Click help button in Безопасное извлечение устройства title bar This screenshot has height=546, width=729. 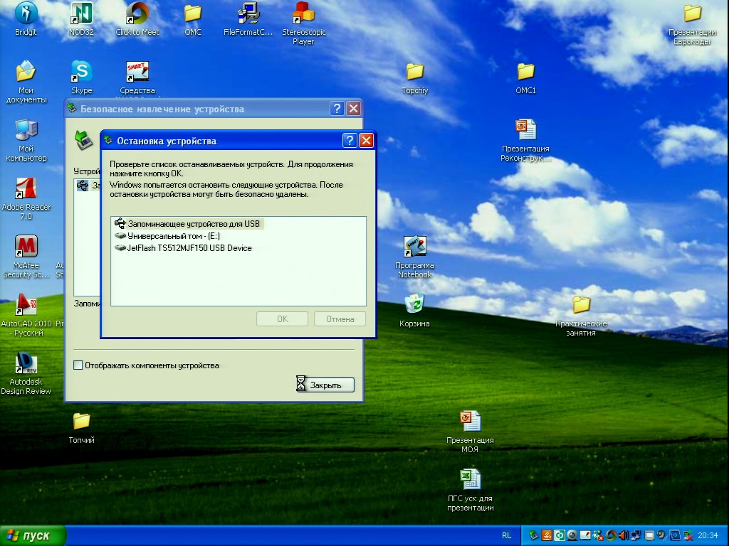pos(337,109)
